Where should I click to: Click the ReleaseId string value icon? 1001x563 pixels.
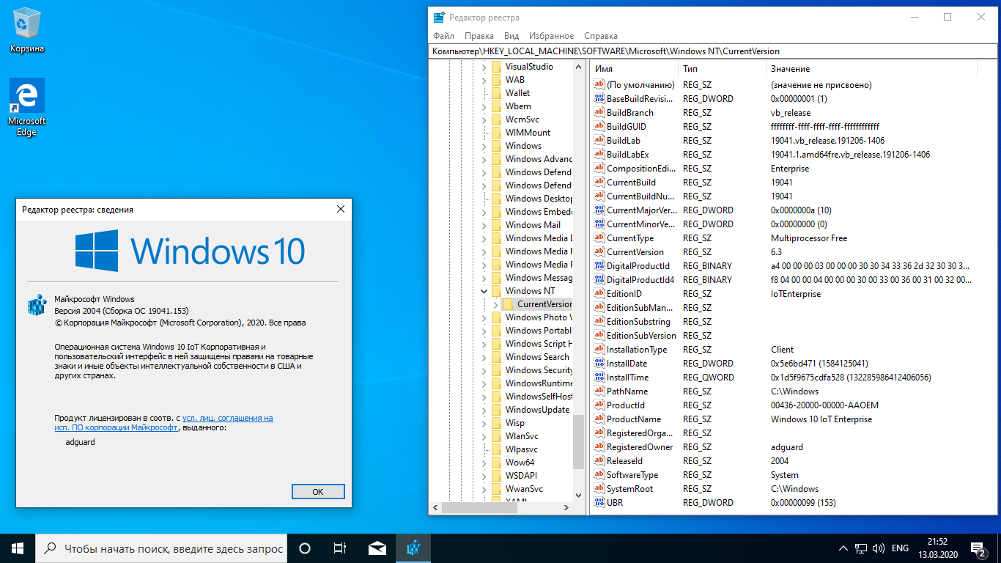tap(599, 461)
